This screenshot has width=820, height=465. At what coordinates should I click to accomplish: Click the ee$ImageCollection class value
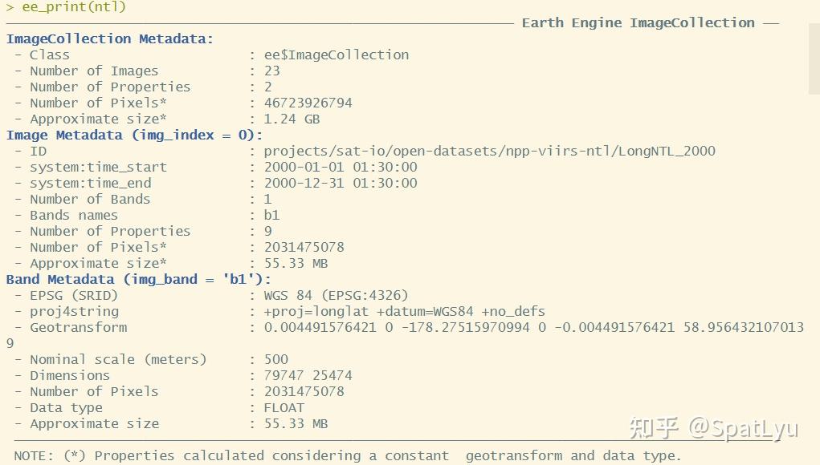click(336, 55)
